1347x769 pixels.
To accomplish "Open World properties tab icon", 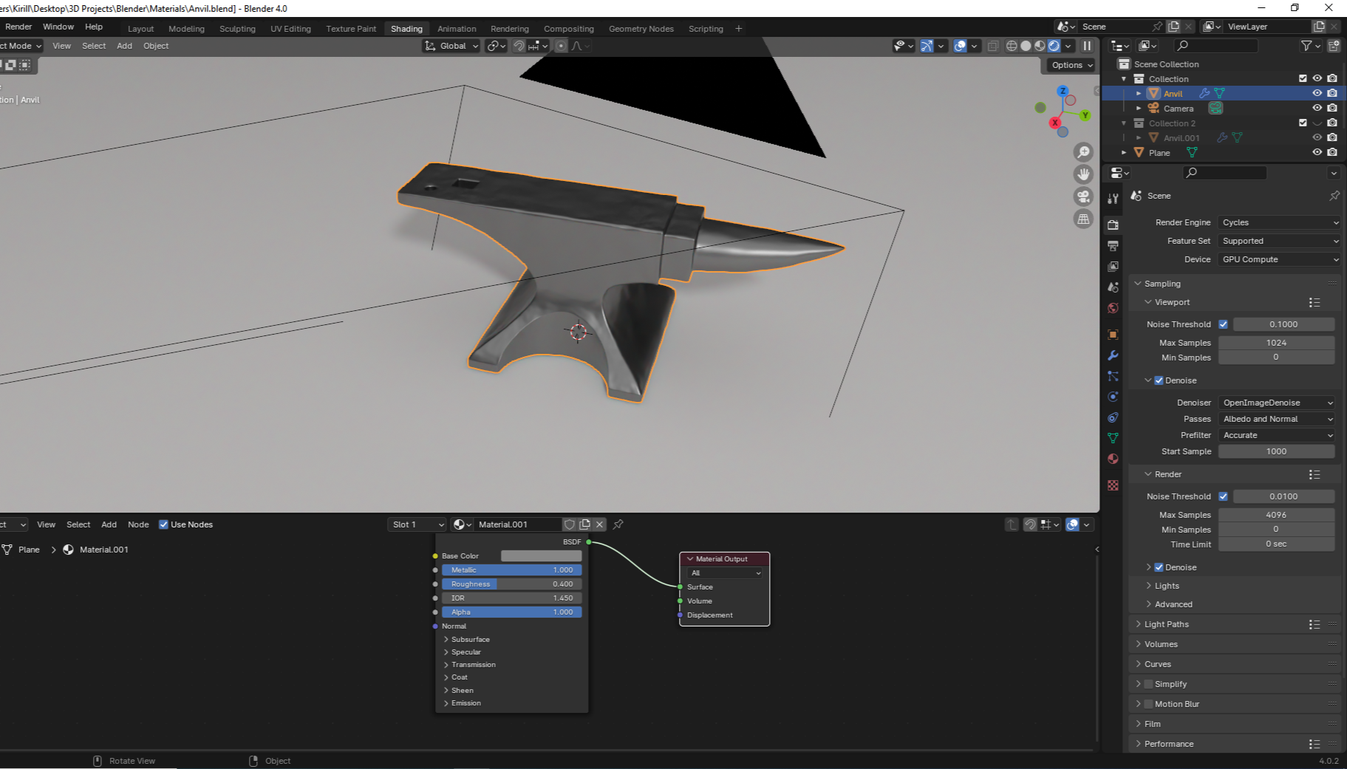I will (1113, 308).
